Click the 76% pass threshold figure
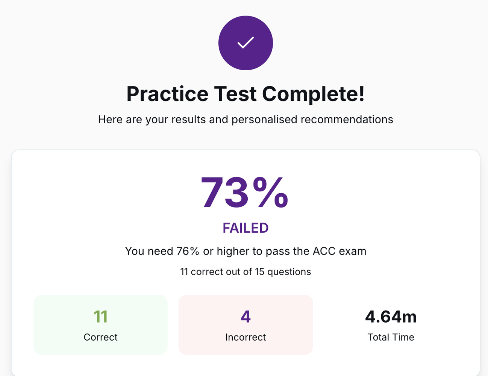This screenshot has width=488, height=376. pyautogui.click(x=188, y=251)
